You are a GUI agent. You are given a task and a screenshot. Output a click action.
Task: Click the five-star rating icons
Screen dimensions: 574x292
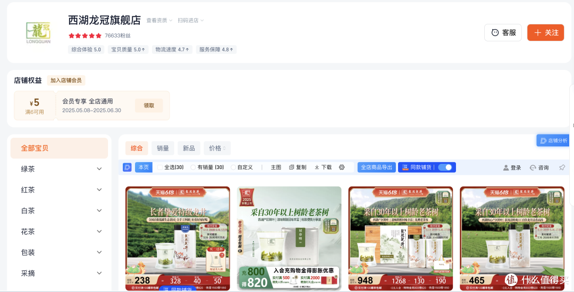click(x=85, y=36)
